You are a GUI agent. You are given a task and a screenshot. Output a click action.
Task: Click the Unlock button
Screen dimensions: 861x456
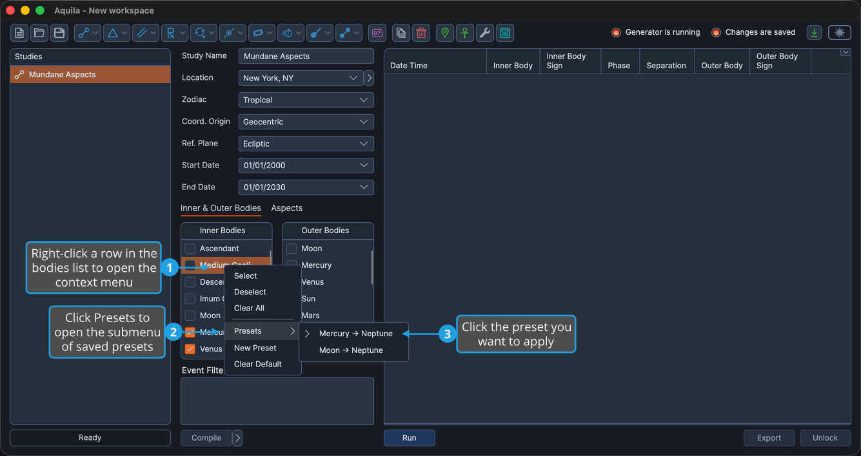pos(826,438)
